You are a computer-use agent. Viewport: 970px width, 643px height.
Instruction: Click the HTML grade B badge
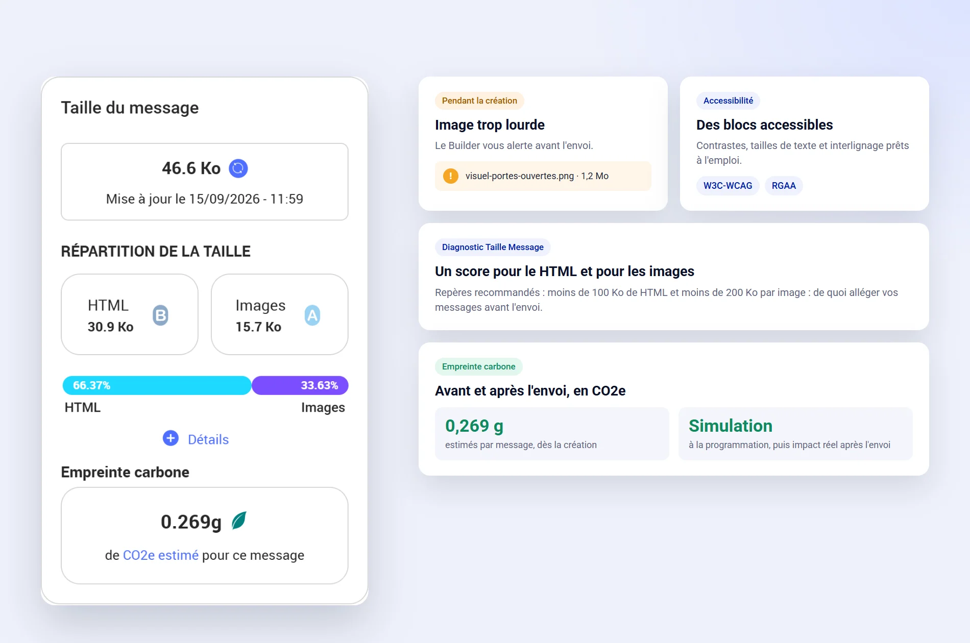coord(160,315)
